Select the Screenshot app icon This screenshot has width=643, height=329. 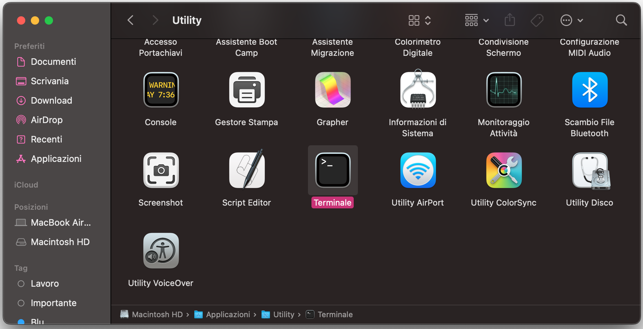[x=161, y=170]
